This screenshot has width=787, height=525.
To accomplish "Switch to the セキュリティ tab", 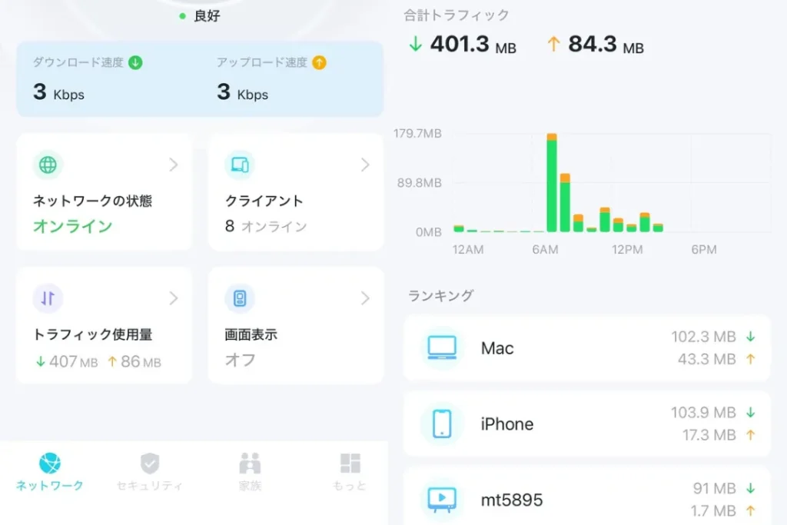I will point(150,471).
